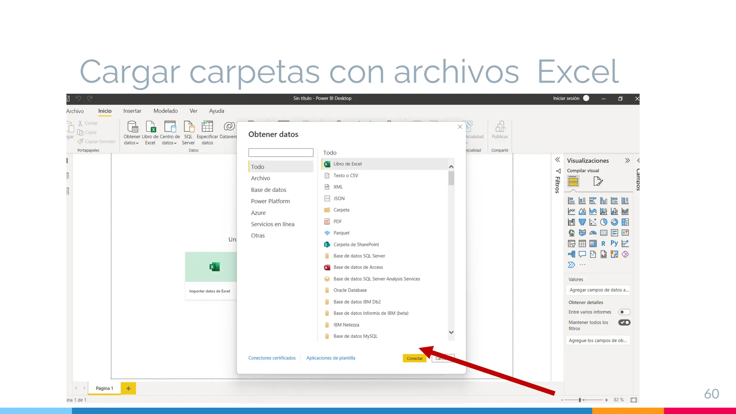Viewport: 736px width, 414px height.
Task: Open the Centro de datos dropdown
Action: (170, 133)
